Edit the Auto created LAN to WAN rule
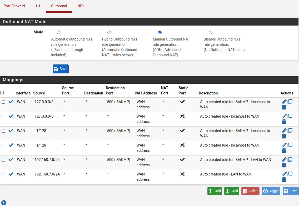The height and width of the screenshot is (206, 299). pyautogui.click(x=284, y=174)
